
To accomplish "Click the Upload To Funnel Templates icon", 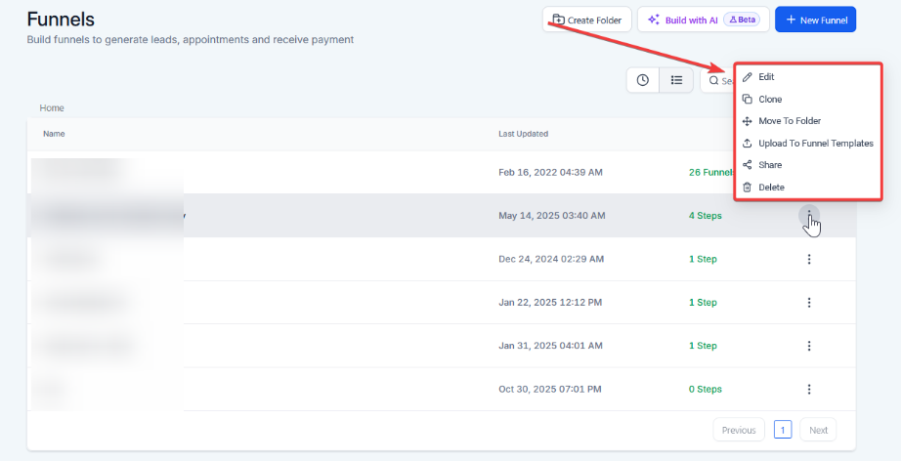I will point(748,144).
